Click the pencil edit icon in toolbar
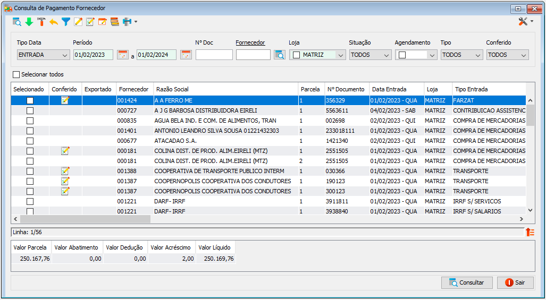546x300 pixels. 78,22
